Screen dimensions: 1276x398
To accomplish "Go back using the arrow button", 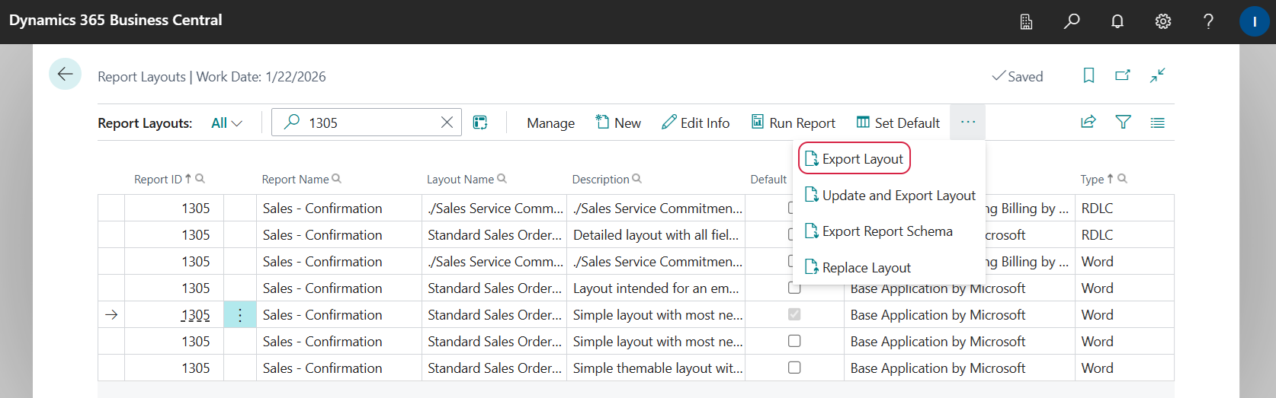I will pyautogui.click(x=65, y=74).
